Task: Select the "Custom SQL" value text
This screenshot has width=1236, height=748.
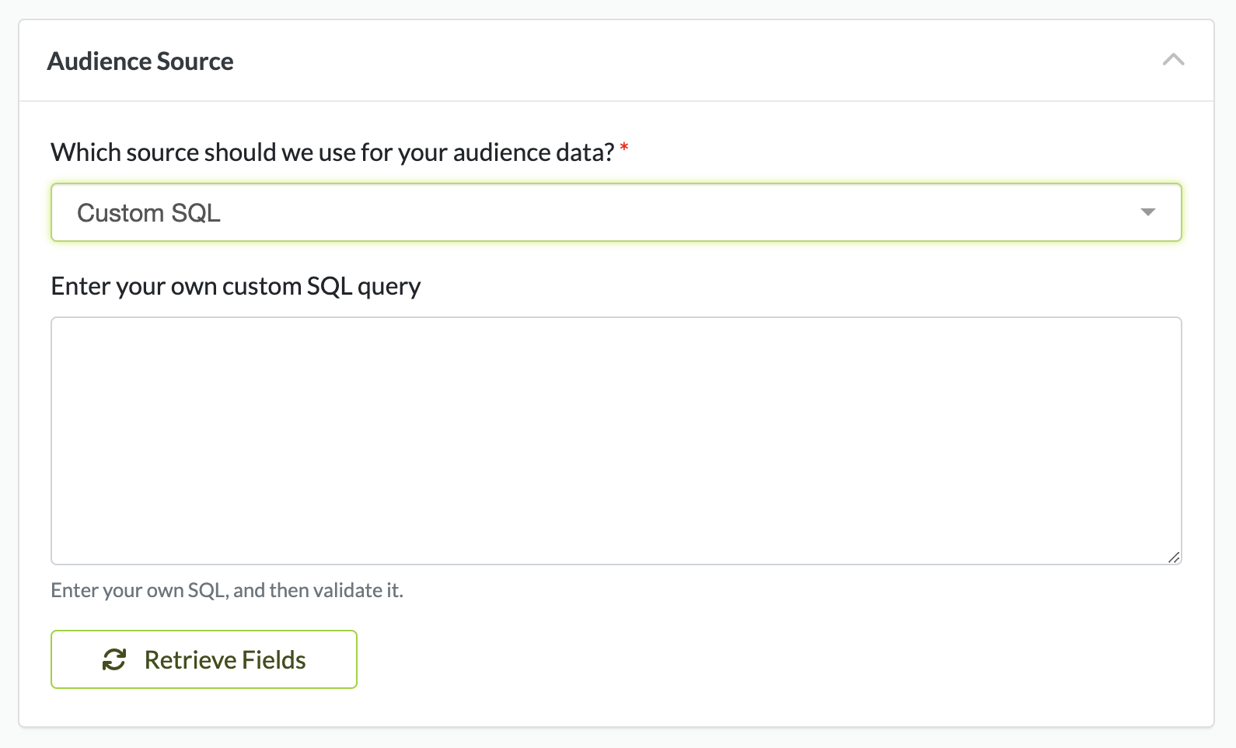Action: click(x=148, y=212)
